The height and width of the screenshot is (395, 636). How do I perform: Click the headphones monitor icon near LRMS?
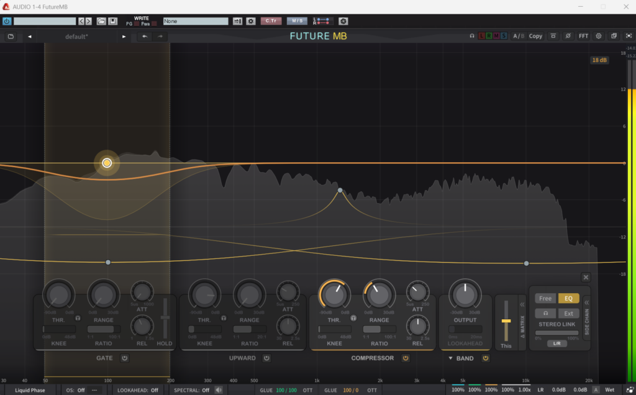pyautogui.click(x=472, y=37)
